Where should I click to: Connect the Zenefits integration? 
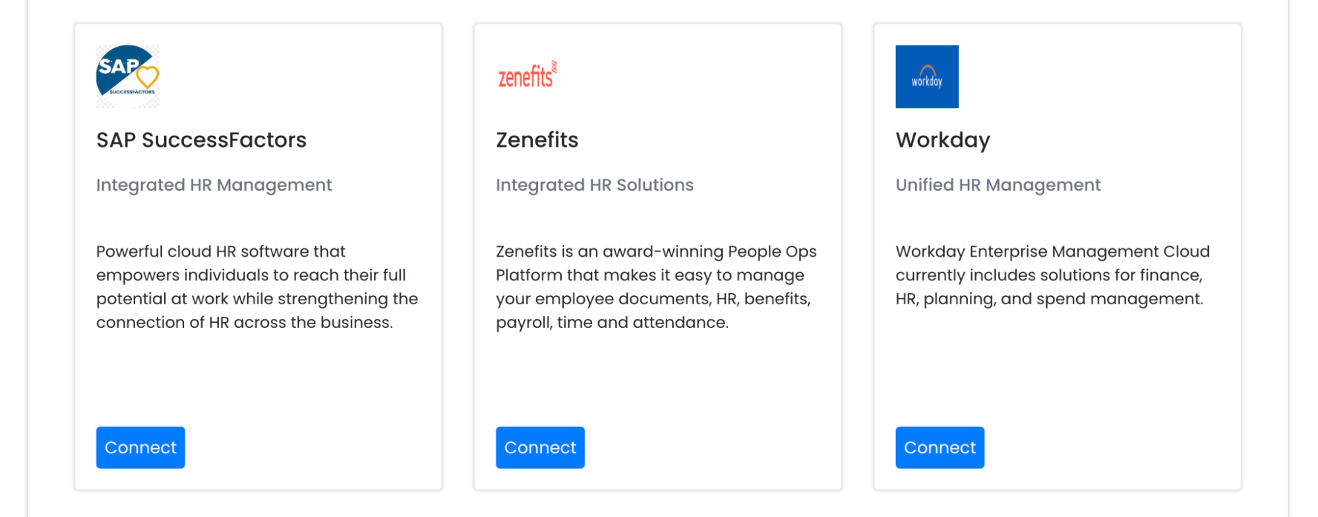click(540, 447)
